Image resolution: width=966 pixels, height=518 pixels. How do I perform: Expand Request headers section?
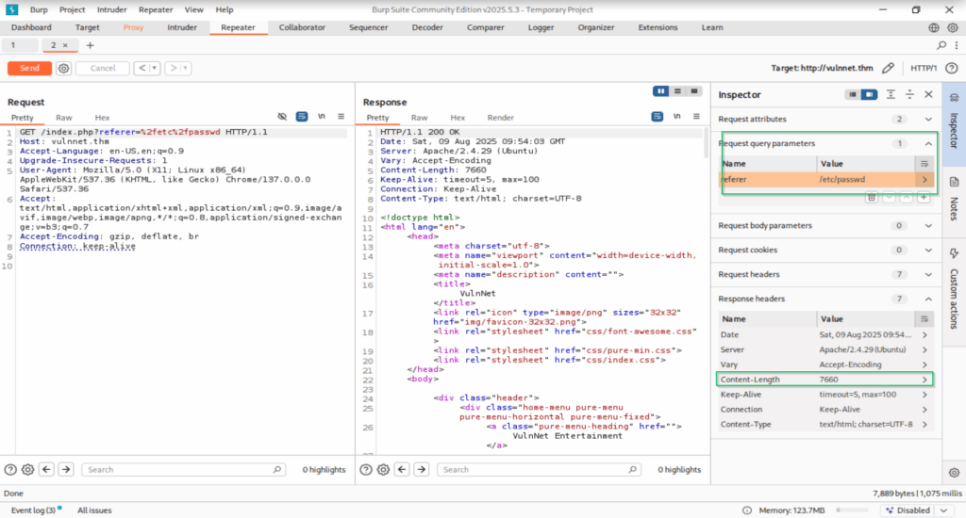point(928,274)
